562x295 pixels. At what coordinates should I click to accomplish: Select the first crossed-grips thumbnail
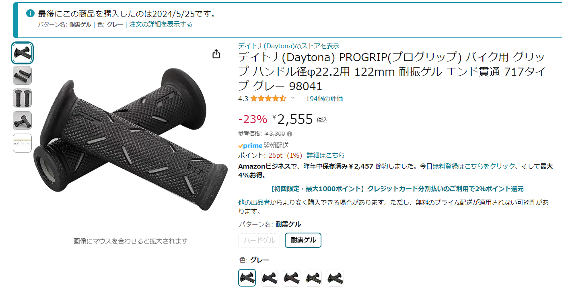click(x=22, y=53)
